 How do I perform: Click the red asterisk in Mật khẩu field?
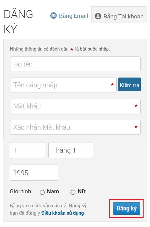pos(136,106)
